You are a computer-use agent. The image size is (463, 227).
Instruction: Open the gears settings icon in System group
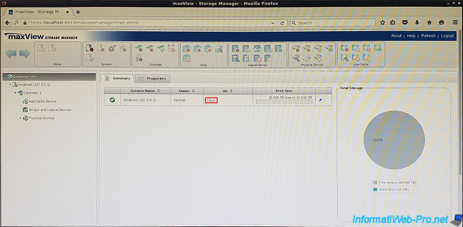coord(112,49)
